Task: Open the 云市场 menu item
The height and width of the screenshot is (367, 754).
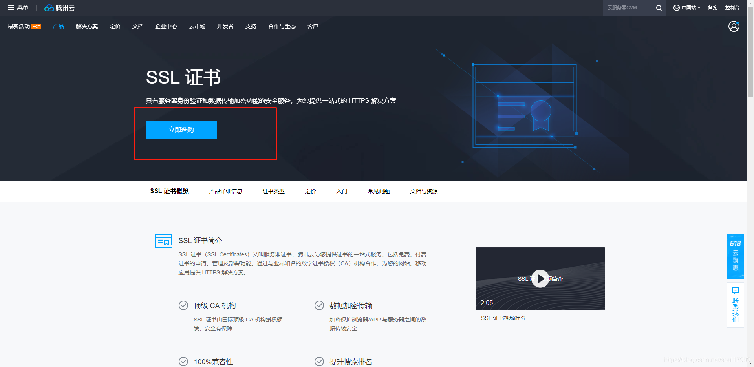Action: point(197,26)
